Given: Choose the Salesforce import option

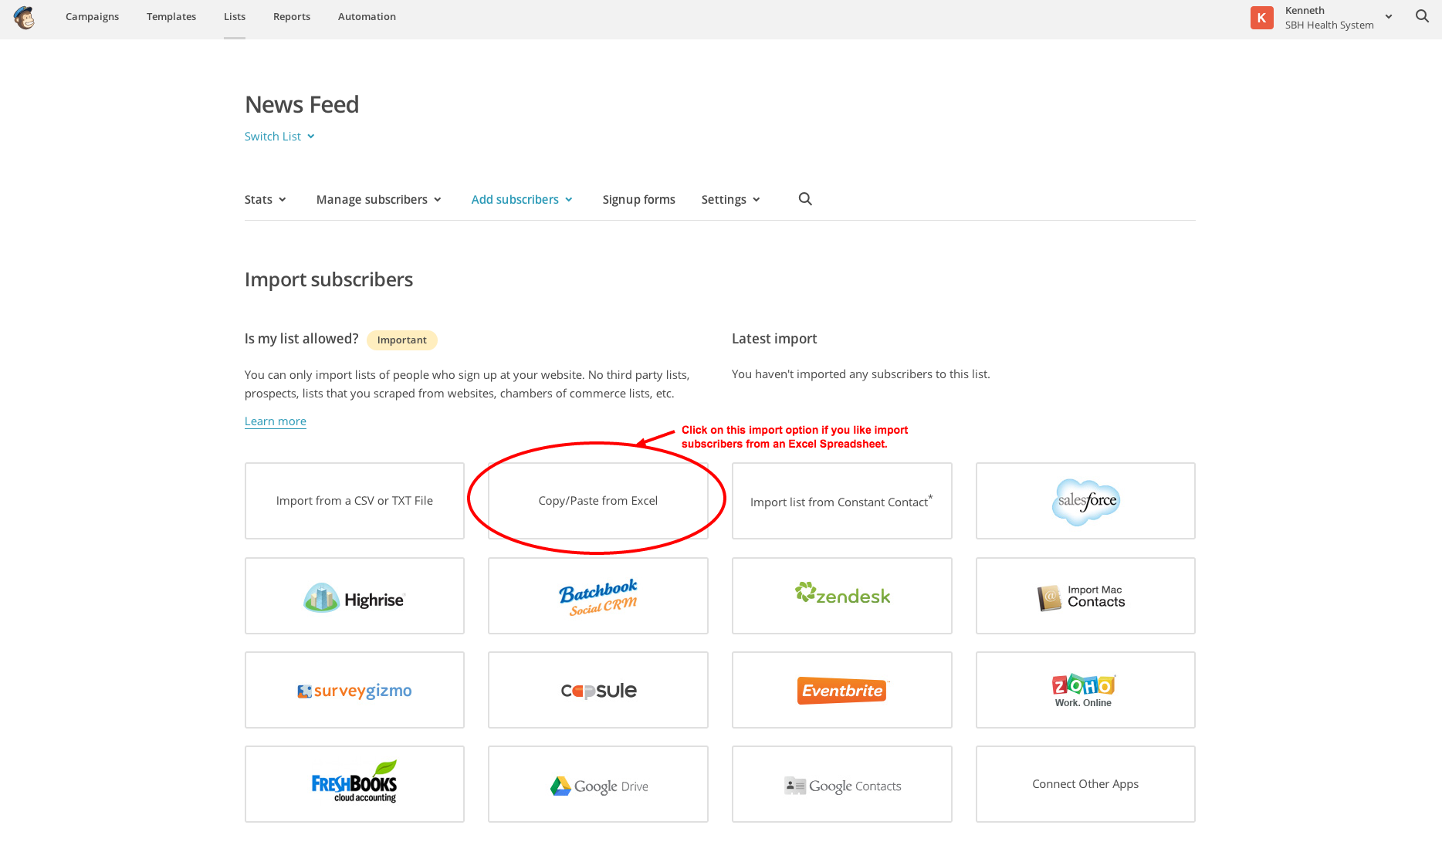Looking at the screenshot, I should pyautogui.click(x=1085, y=501).
